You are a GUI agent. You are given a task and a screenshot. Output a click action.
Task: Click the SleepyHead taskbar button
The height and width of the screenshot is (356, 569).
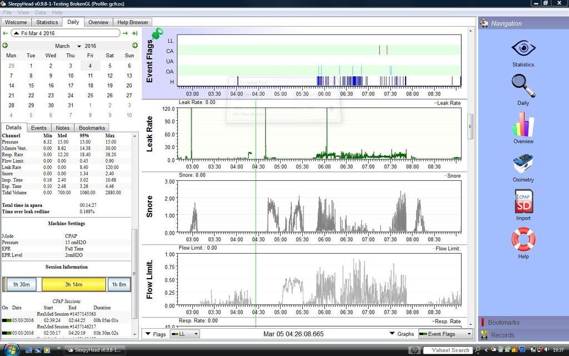click(x=96, y=350)
